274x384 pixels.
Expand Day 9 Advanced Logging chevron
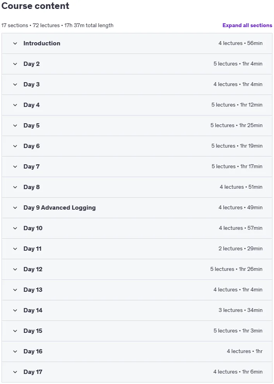pos(15,208)
